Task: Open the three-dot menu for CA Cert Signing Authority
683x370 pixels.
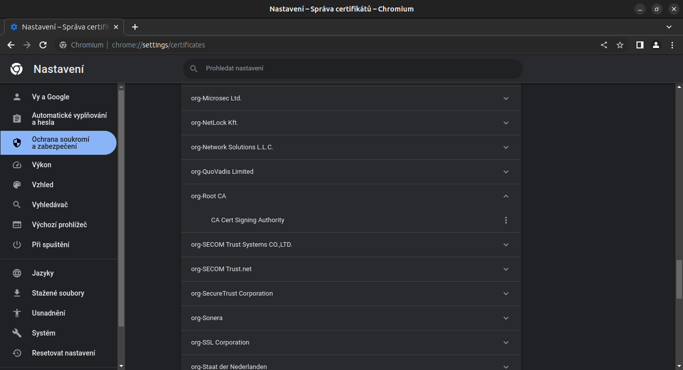Action: click(506, 220)
